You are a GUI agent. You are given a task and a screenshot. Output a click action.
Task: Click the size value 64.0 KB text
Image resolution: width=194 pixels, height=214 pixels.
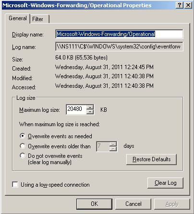(81, 58)
